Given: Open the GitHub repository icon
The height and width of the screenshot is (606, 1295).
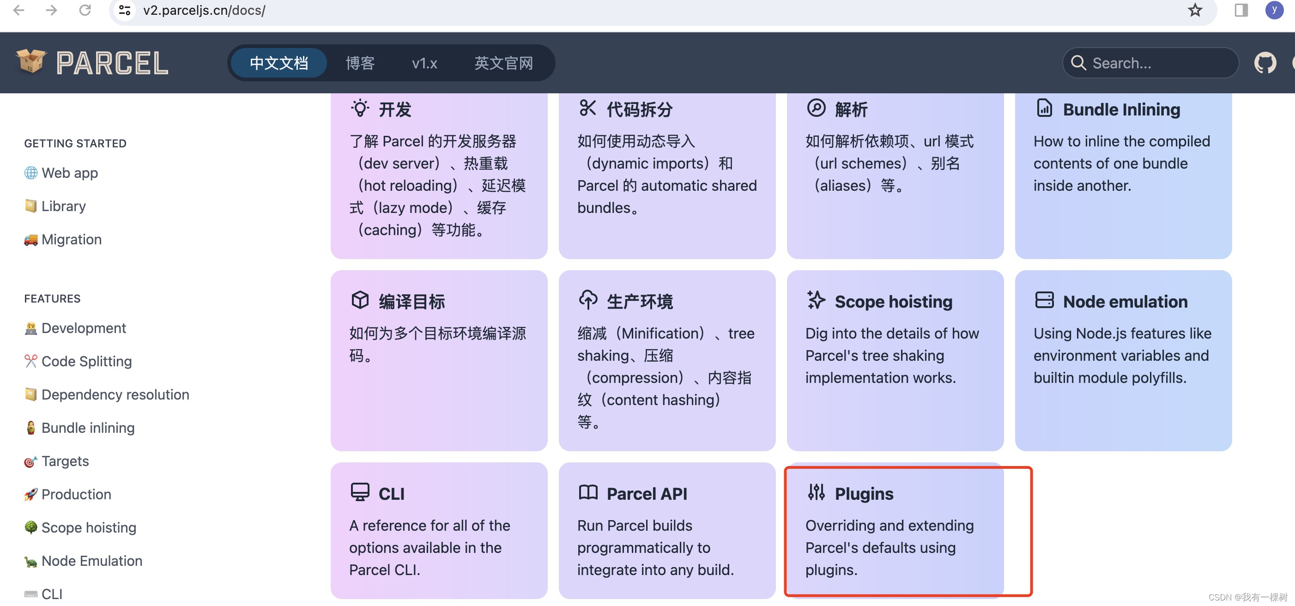Looking at the screenshot, I should [1265, 63].
